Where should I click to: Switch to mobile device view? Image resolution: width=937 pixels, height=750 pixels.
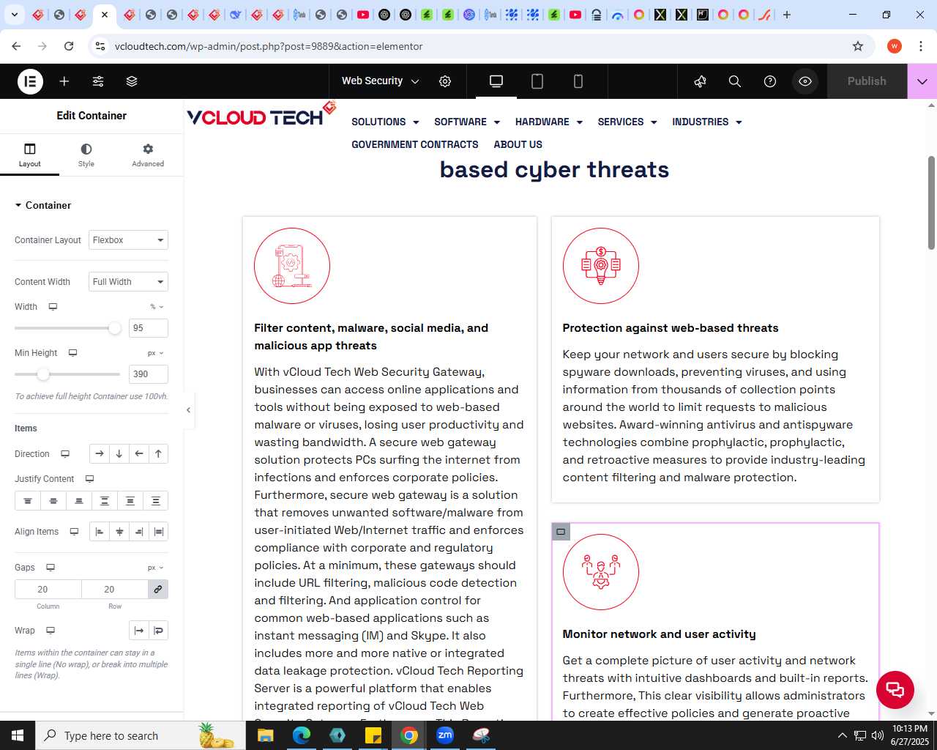(x=578, y=81)
